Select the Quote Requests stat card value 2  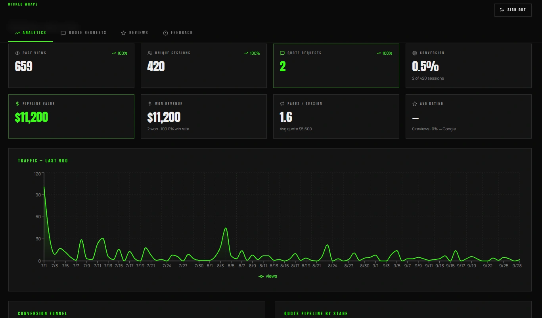coord(283,67)
